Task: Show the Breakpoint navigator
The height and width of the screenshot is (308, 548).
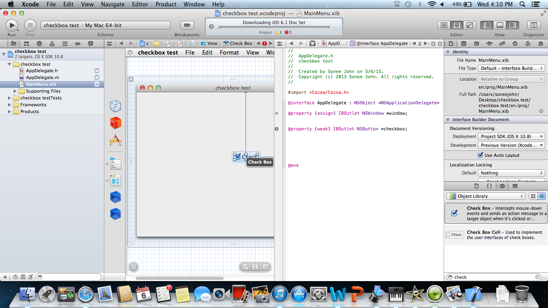Action: click(x=78, y=43)
